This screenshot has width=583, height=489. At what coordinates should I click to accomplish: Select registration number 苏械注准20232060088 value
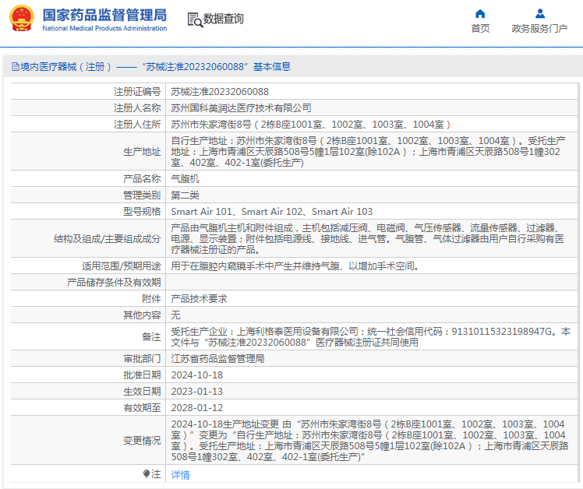click(x=220, y=91)
